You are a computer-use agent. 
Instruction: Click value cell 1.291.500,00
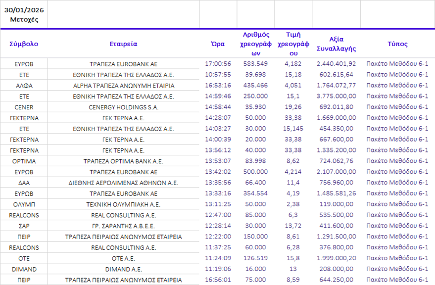tap(336, 237)
